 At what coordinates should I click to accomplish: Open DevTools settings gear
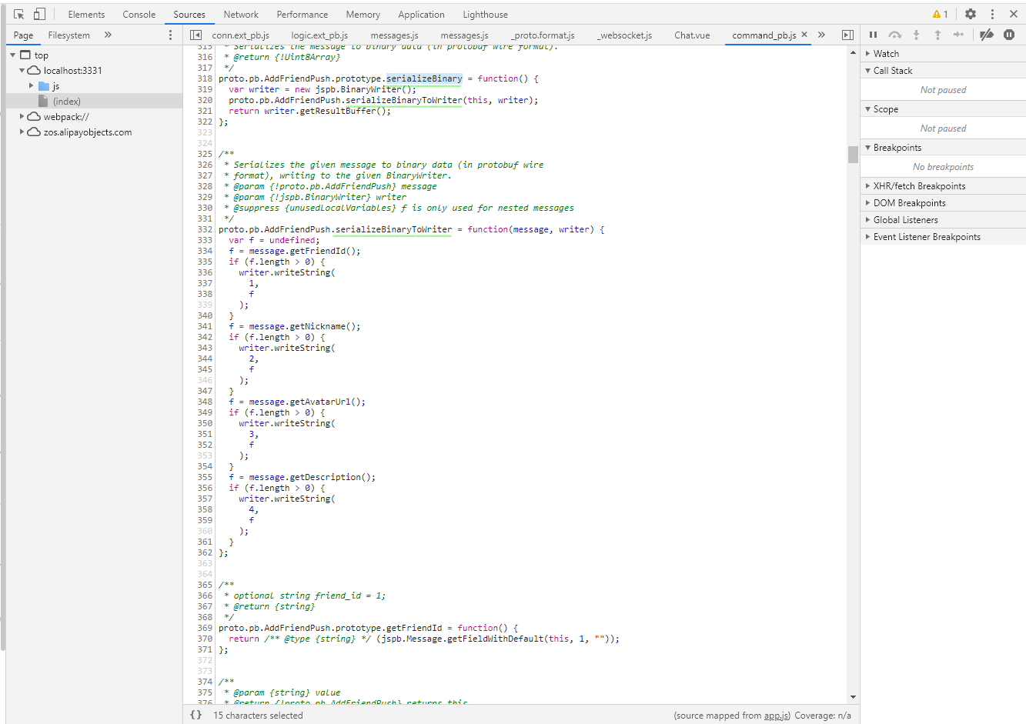971,15
